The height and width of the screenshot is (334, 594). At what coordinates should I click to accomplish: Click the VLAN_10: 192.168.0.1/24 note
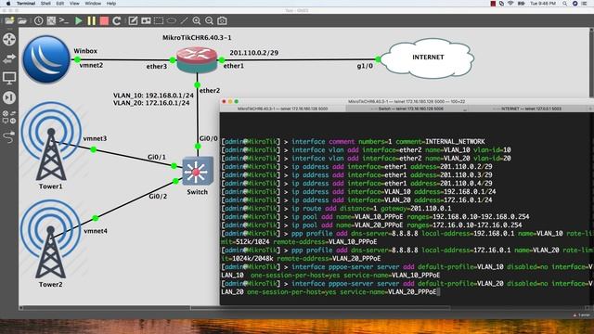tap(153, 96)
